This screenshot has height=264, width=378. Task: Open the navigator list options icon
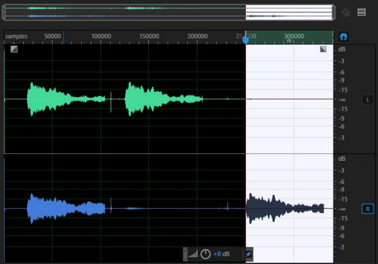click(361, 12)
